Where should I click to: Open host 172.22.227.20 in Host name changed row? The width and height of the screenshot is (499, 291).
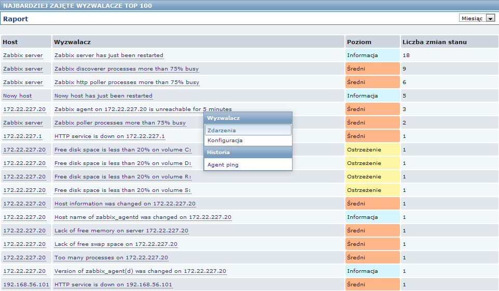click(24, 217)
